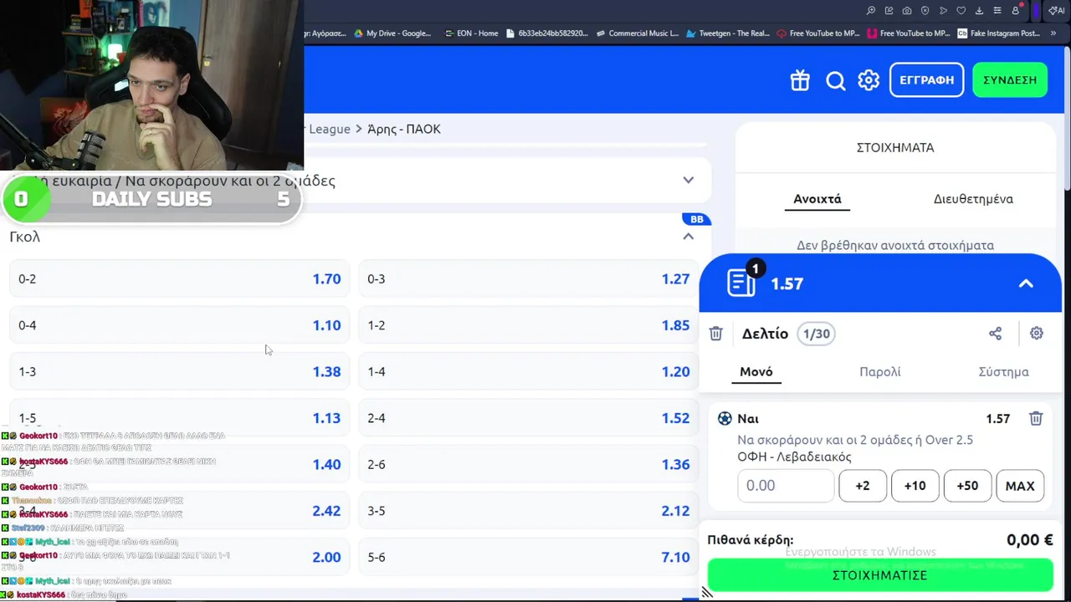This screenshot has height=602, width=1071.
Task: Click the browser play toolbar icon
Action: 943,11
